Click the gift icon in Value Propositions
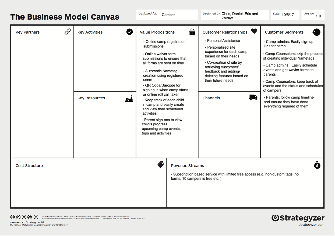 [x=192, y=32]
